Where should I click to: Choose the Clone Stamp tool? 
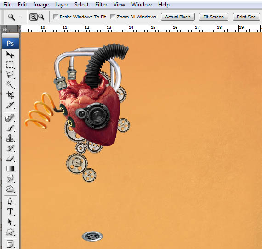click(10, 138)
